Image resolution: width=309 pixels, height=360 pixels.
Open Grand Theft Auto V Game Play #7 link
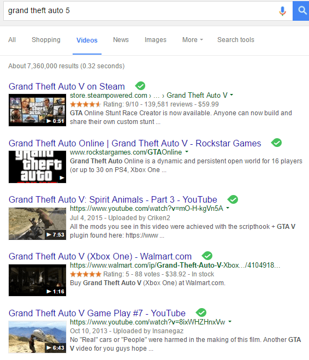(x=97, y=313)
